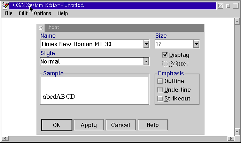Click the vertical scrollbar up arrow
The image size is (241, 143).
click(237, 22)
